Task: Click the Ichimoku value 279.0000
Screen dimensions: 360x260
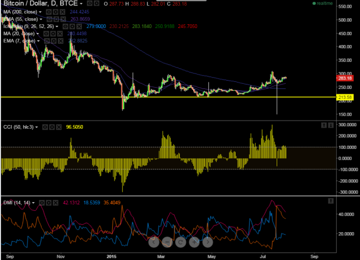Action: pyautogui.click(x=96, y=26)
